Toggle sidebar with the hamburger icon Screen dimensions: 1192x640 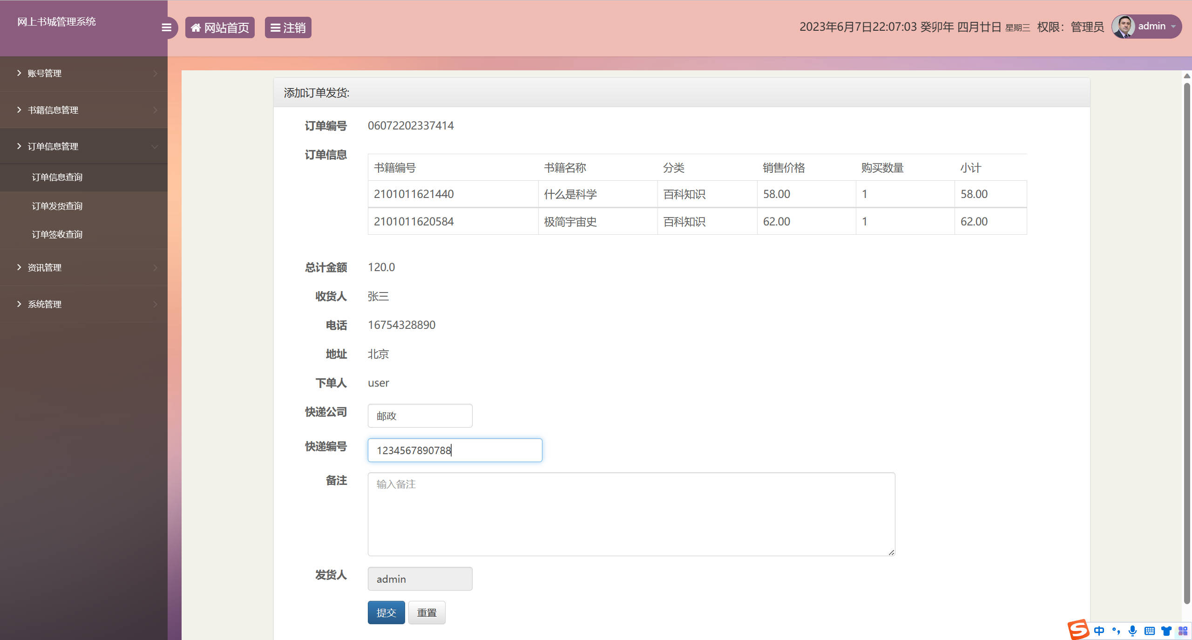click(166, 27)
